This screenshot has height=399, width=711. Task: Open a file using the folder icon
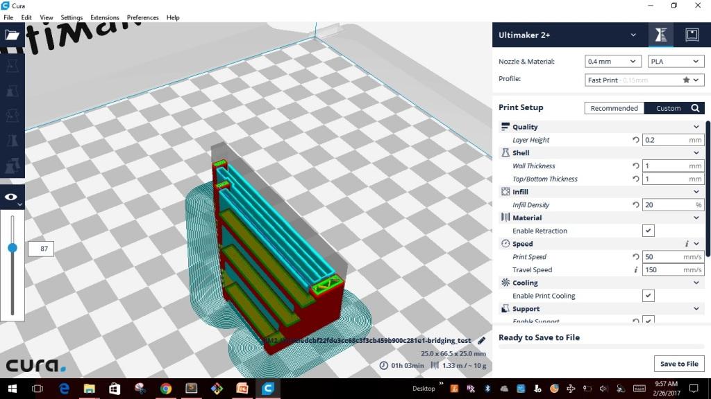(12, 35)
